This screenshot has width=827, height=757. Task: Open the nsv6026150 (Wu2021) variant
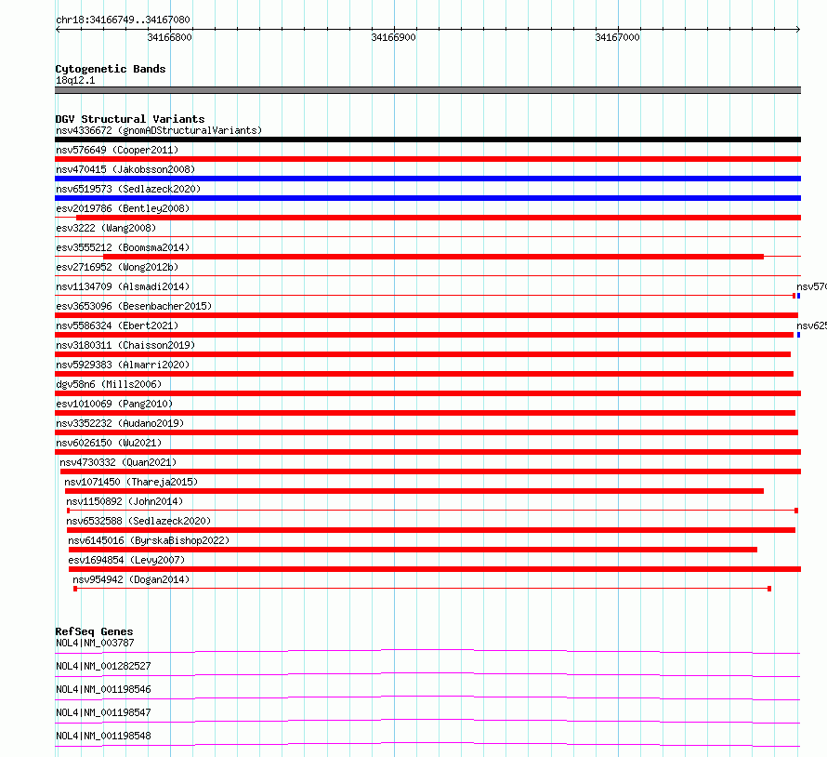click(x=109, y=443)
